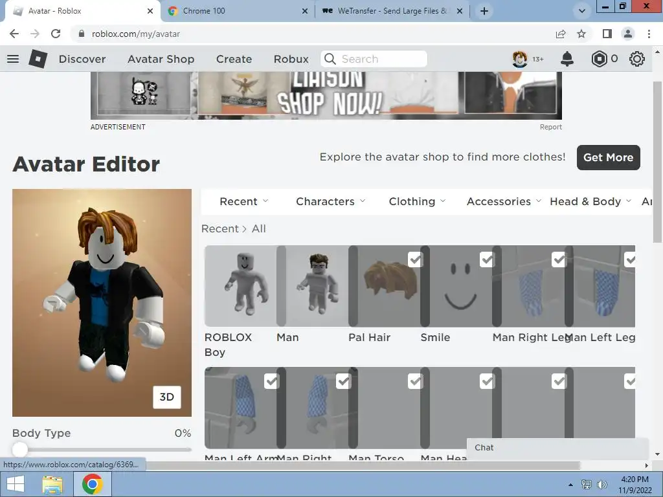Expand the Clothing dropdown
The height and width of the screenshot is (497, 663).
point(418,202)
